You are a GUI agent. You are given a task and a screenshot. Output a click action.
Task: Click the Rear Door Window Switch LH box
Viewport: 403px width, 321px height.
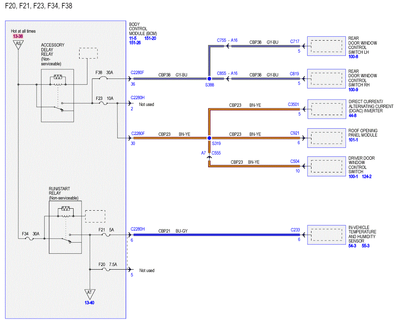[x=326, y=46]
